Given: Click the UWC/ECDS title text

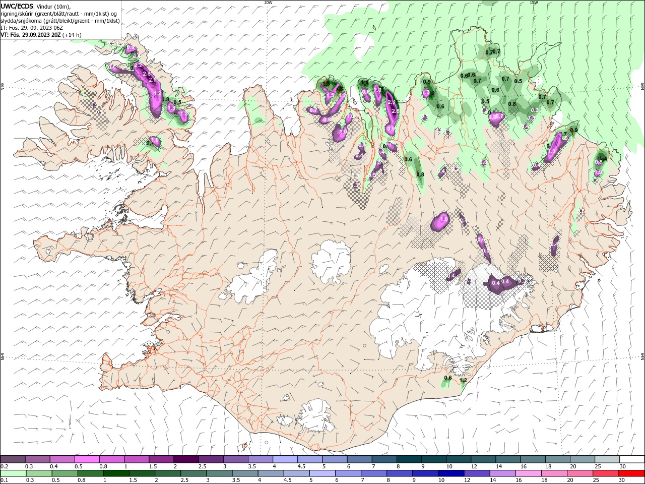Looking at the screenshot, I should 17,6.
